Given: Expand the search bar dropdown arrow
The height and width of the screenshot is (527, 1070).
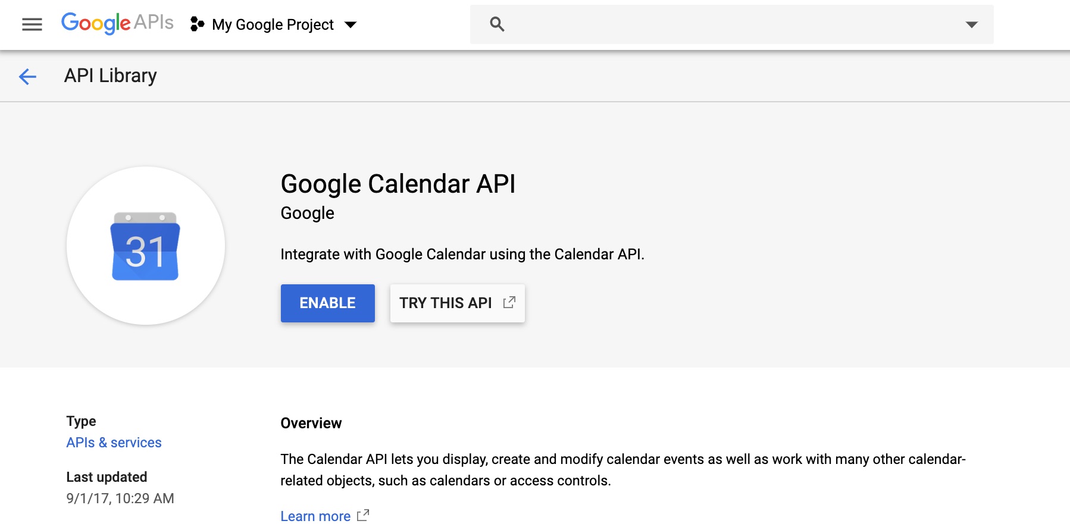Looking at the screenshot, I should [971, 24].
